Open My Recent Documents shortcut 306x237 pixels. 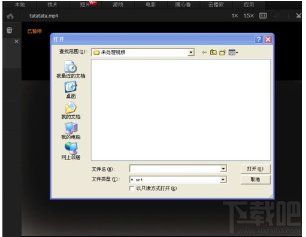[x=71, y=69]
